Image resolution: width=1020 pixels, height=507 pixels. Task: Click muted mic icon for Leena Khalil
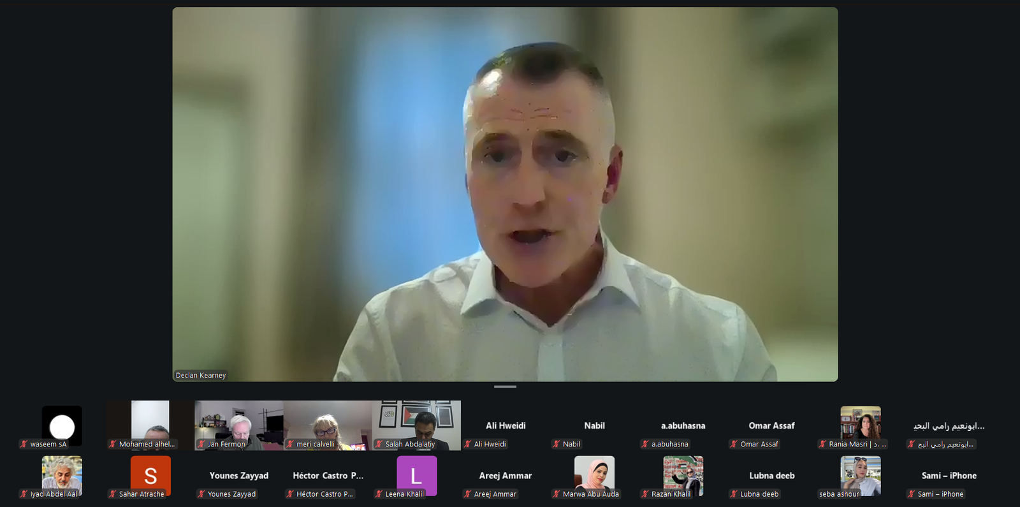coord(379,494)
